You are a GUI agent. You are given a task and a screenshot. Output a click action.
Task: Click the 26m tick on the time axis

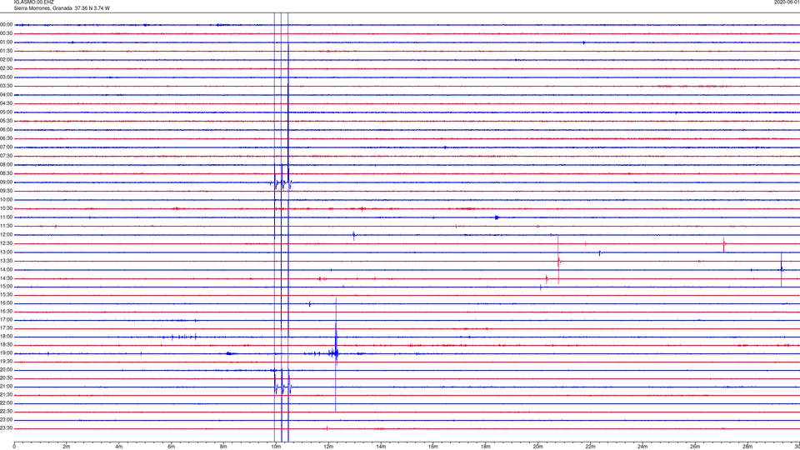coord(695,447)
